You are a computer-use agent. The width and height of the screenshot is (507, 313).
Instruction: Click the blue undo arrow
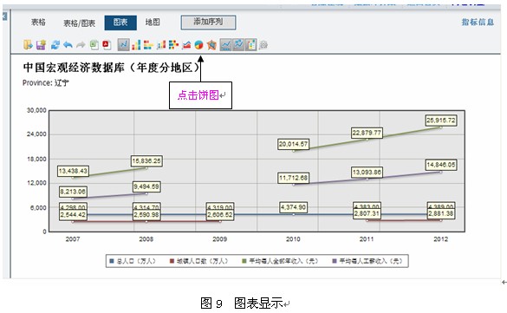[68, 44]
